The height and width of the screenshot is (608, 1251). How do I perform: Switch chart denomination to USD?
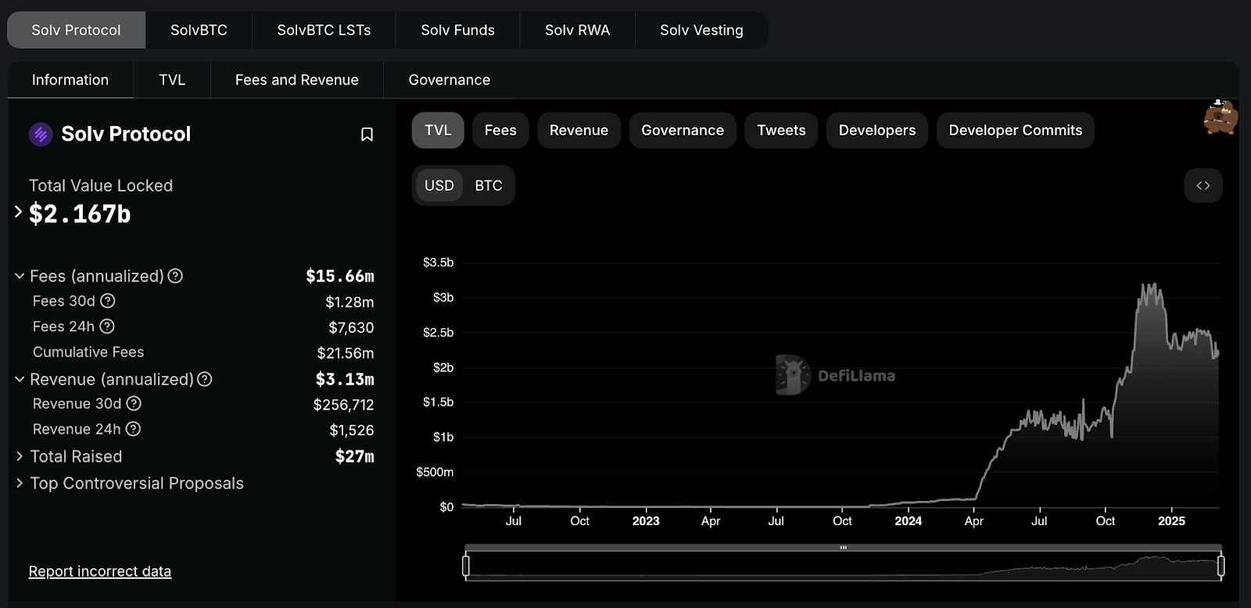point(439,186)
